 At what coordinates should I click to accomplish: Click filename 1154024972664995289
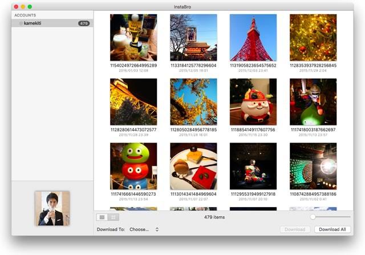133,66
